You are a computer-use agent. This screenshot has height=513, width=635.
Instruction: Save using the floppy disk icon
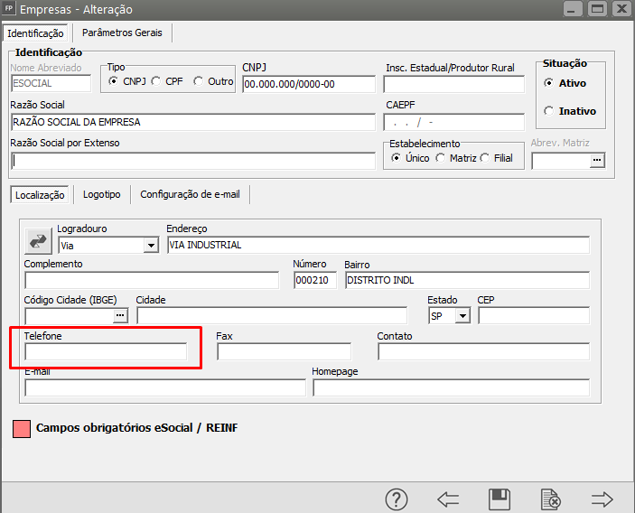[500, 499]
